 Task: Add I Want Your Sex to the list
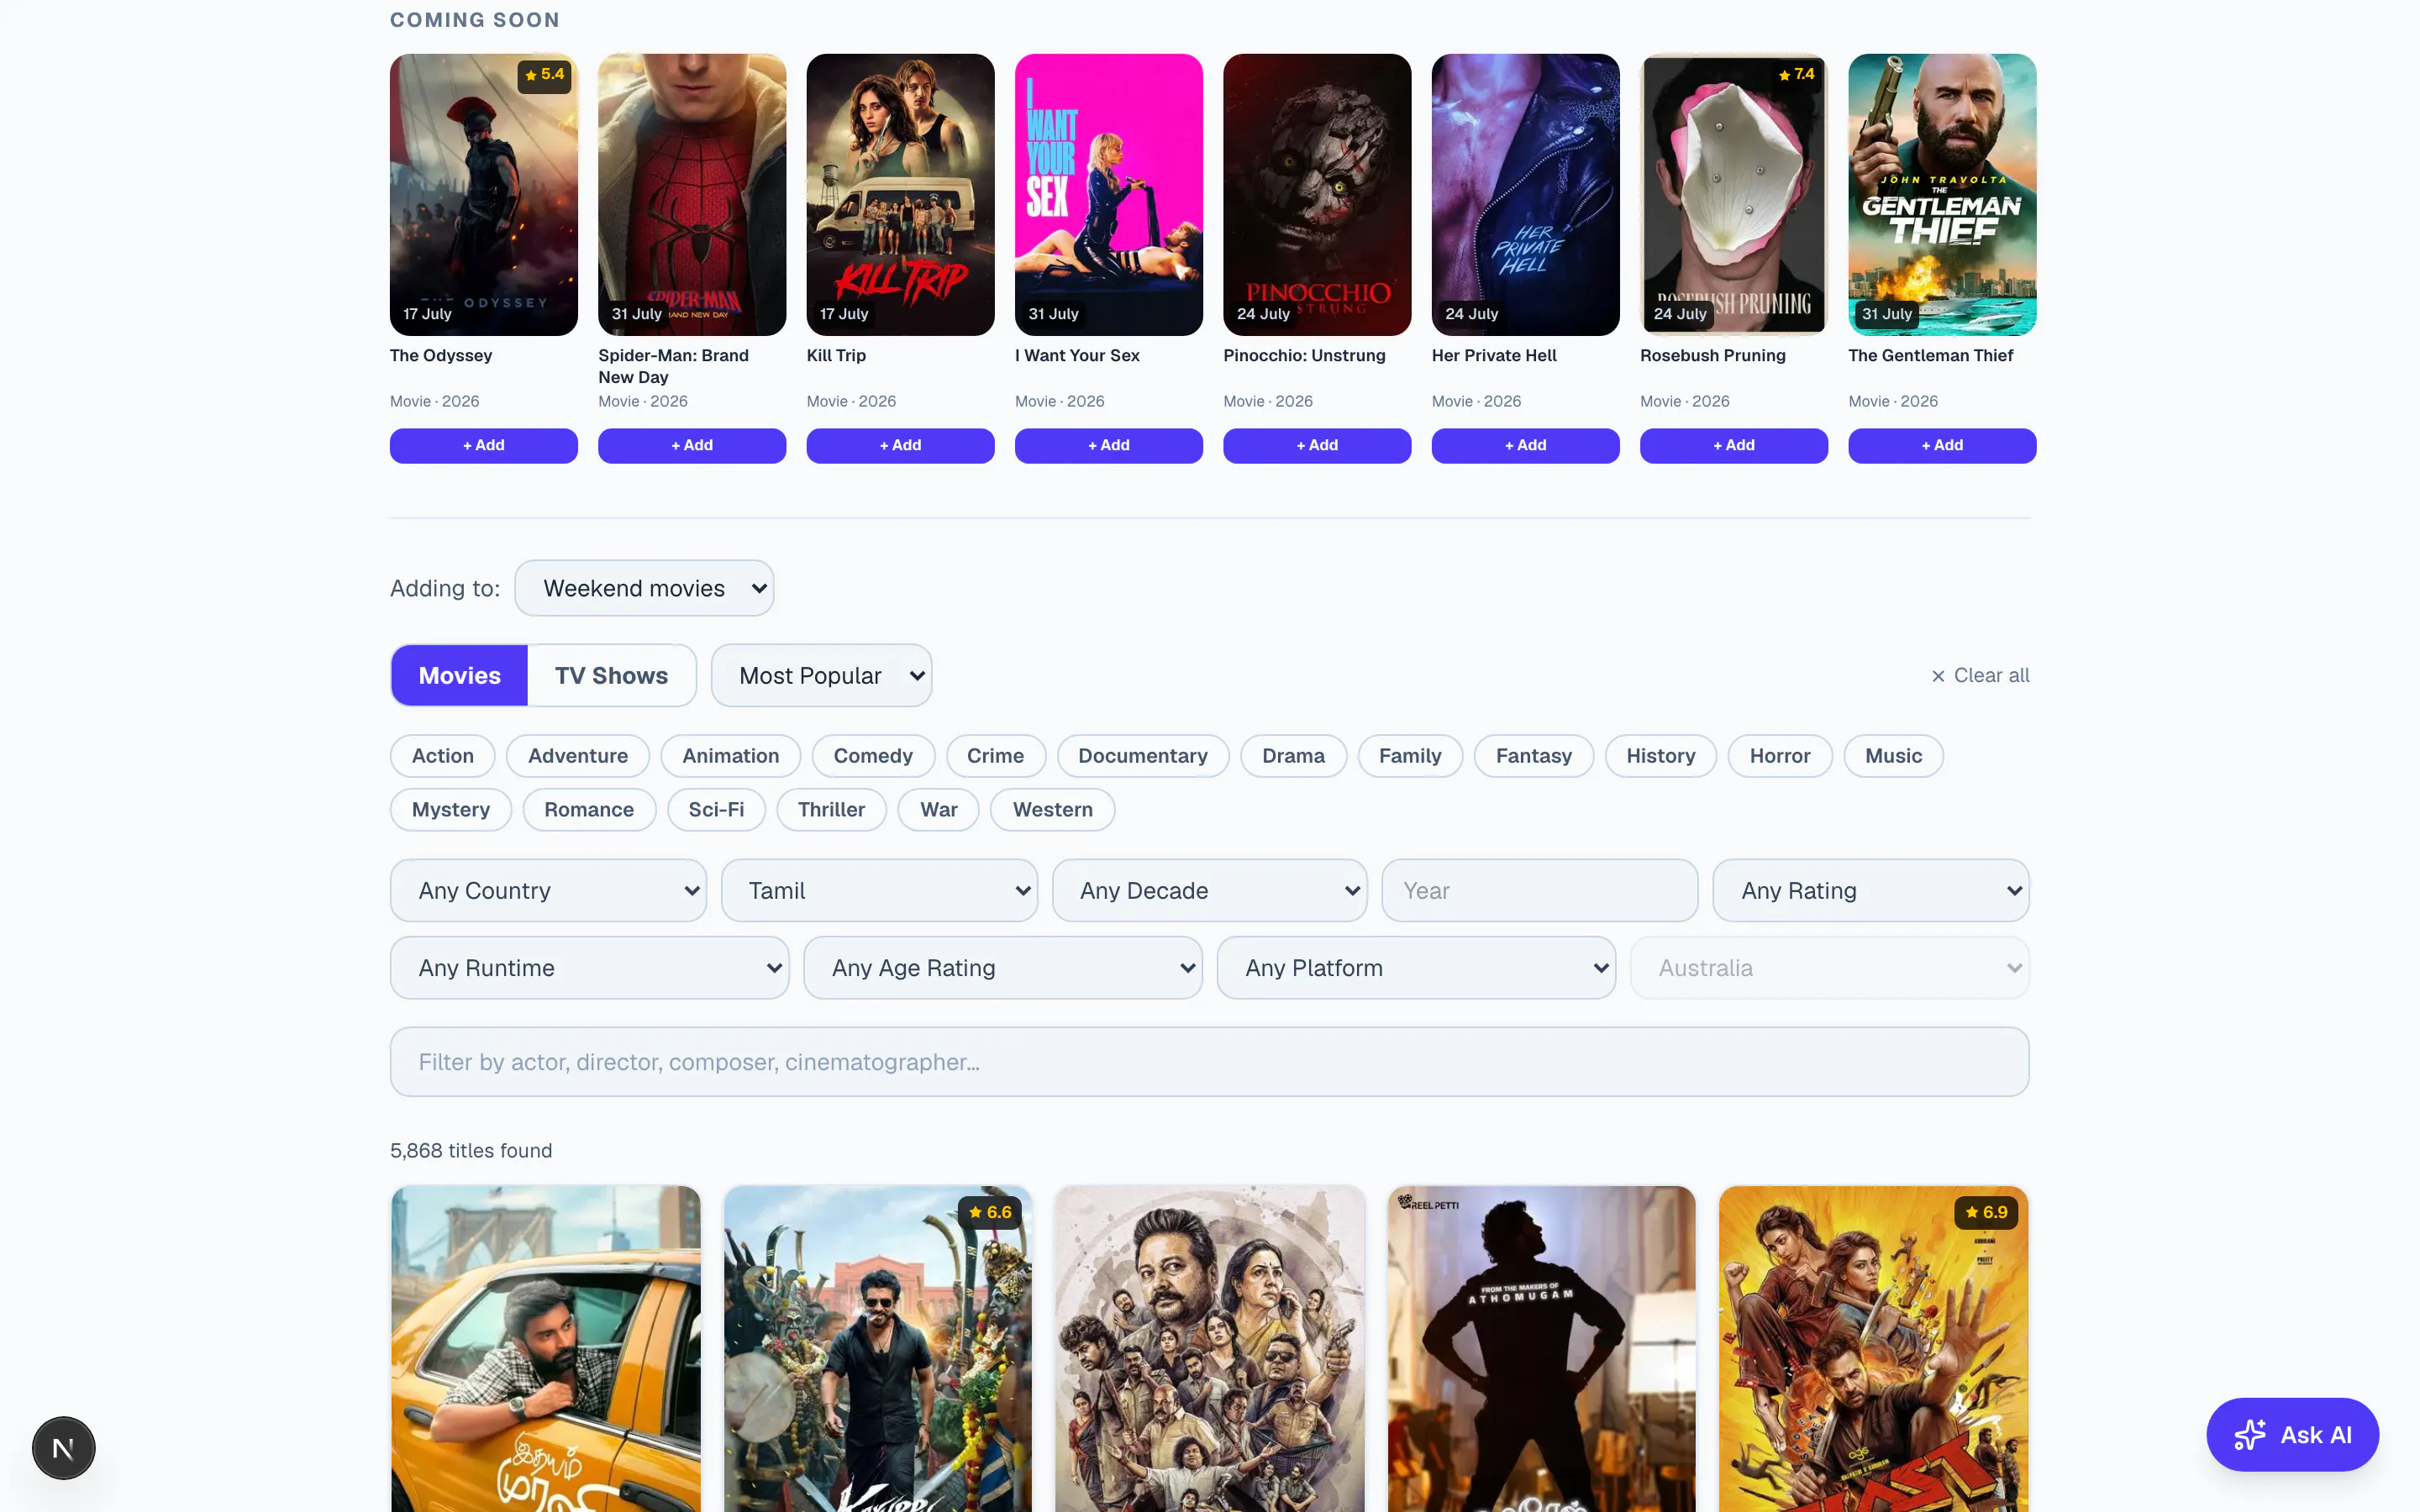coord(1109,445)
